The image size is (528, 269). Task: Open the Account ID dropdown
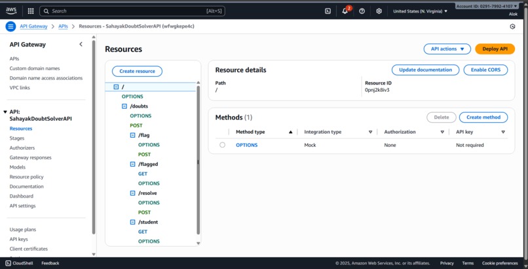pyautogui.click(x=487, y=7)
